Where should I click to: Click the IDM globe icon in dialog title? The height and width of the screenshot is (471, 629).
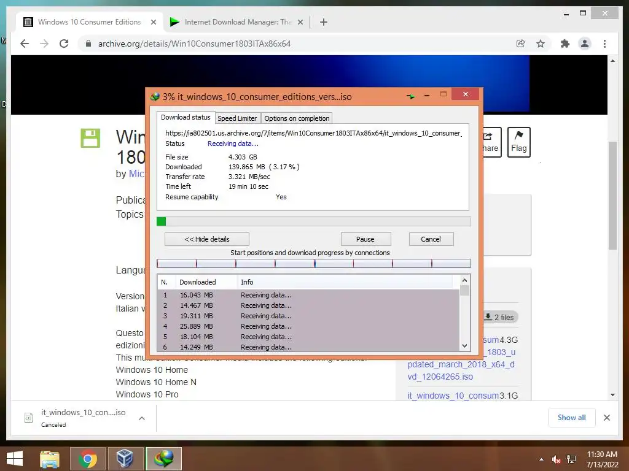coord(155,96)
